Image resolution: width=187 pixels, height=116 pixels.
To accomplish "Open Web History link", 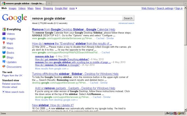I will tap(148, 8).
